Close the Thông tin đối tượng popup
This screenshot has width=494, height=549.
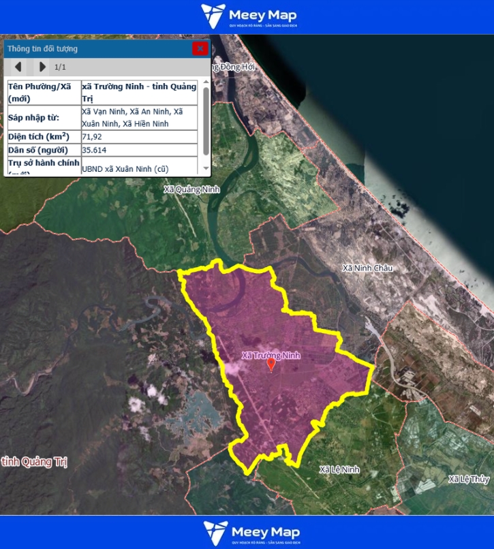coord(200,48)
